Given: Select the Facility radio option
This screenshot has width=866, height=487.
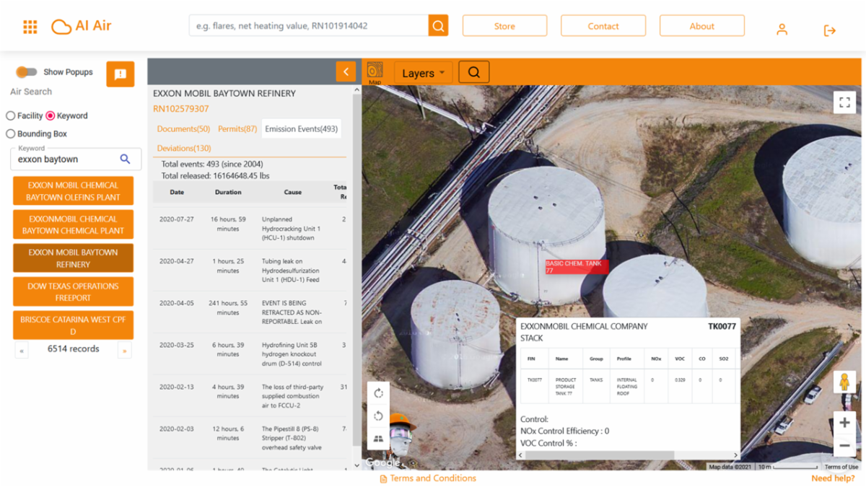Looking at the screenshot, I should point(11,115).
